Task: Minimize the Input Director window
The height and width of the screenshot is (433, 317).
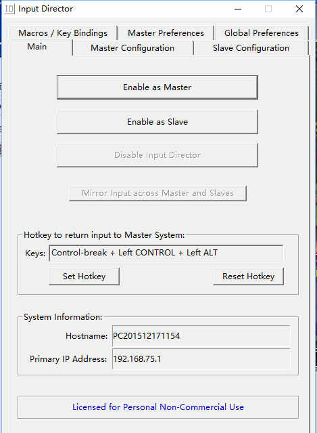Action: [238, 9]
